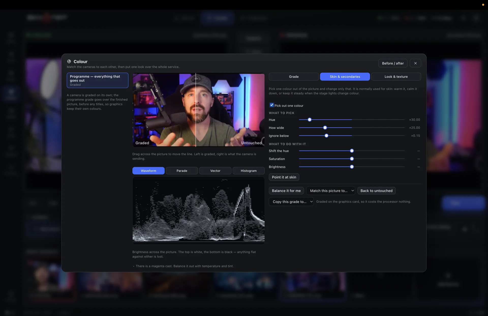488x316 pixels.
Task: Close the Colour dialog with the X
Action: pos(415,63)
